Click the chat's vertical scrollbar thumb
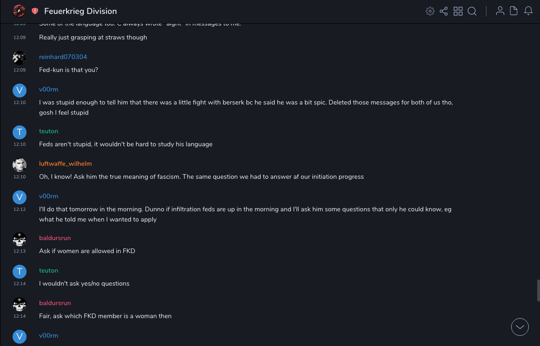Image resolution: width=540 pixels, height=346 pixels. (538, 290)
